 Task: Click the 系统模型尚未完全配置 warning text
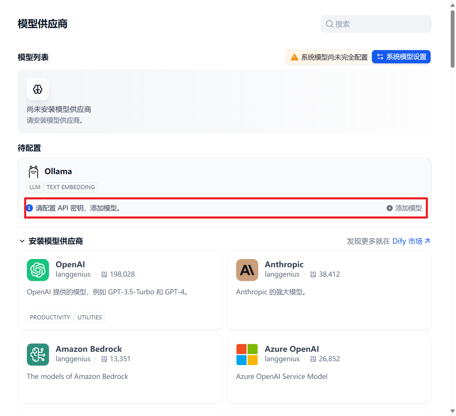coord(334,57)
